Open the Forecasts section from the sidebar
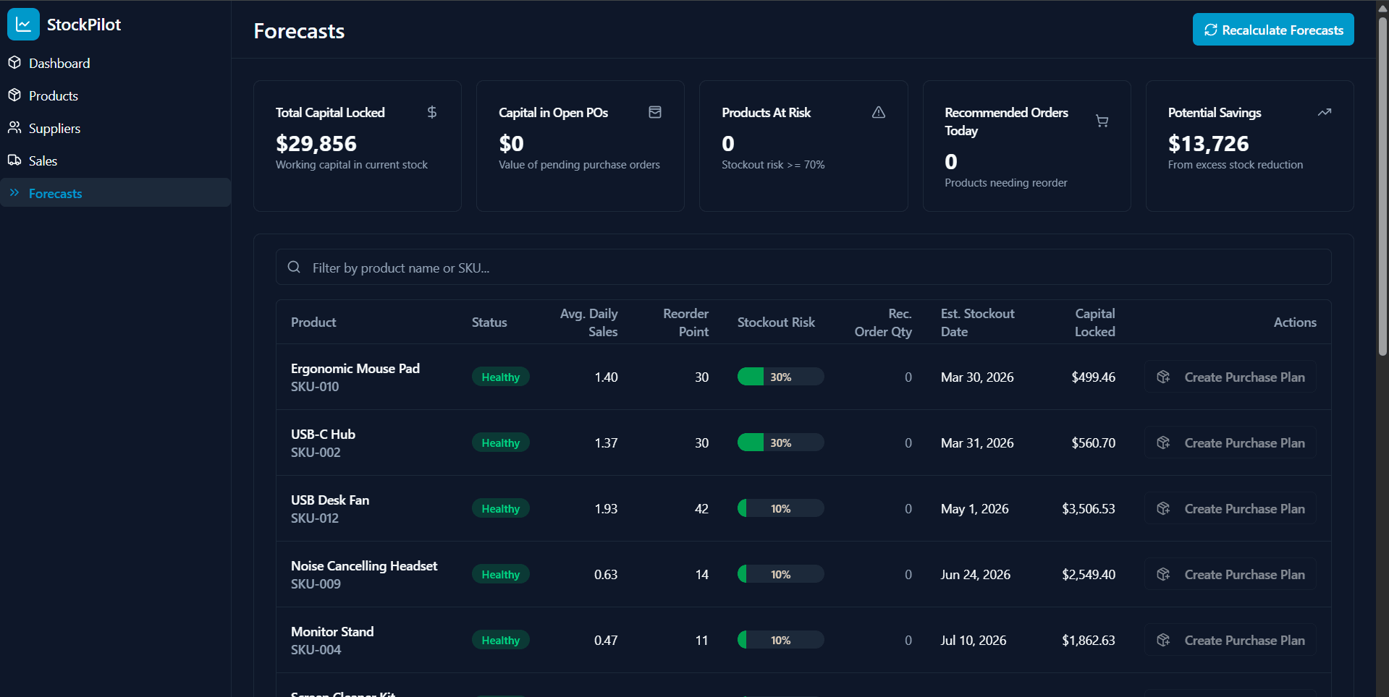Image resolution: width=1389 pixels, height=697 pixels. coord(54,193)
